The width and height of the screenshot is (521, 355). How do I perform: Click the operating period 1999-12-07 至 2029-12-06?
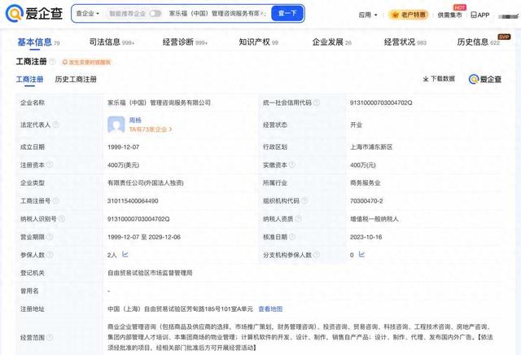(144, 237)
